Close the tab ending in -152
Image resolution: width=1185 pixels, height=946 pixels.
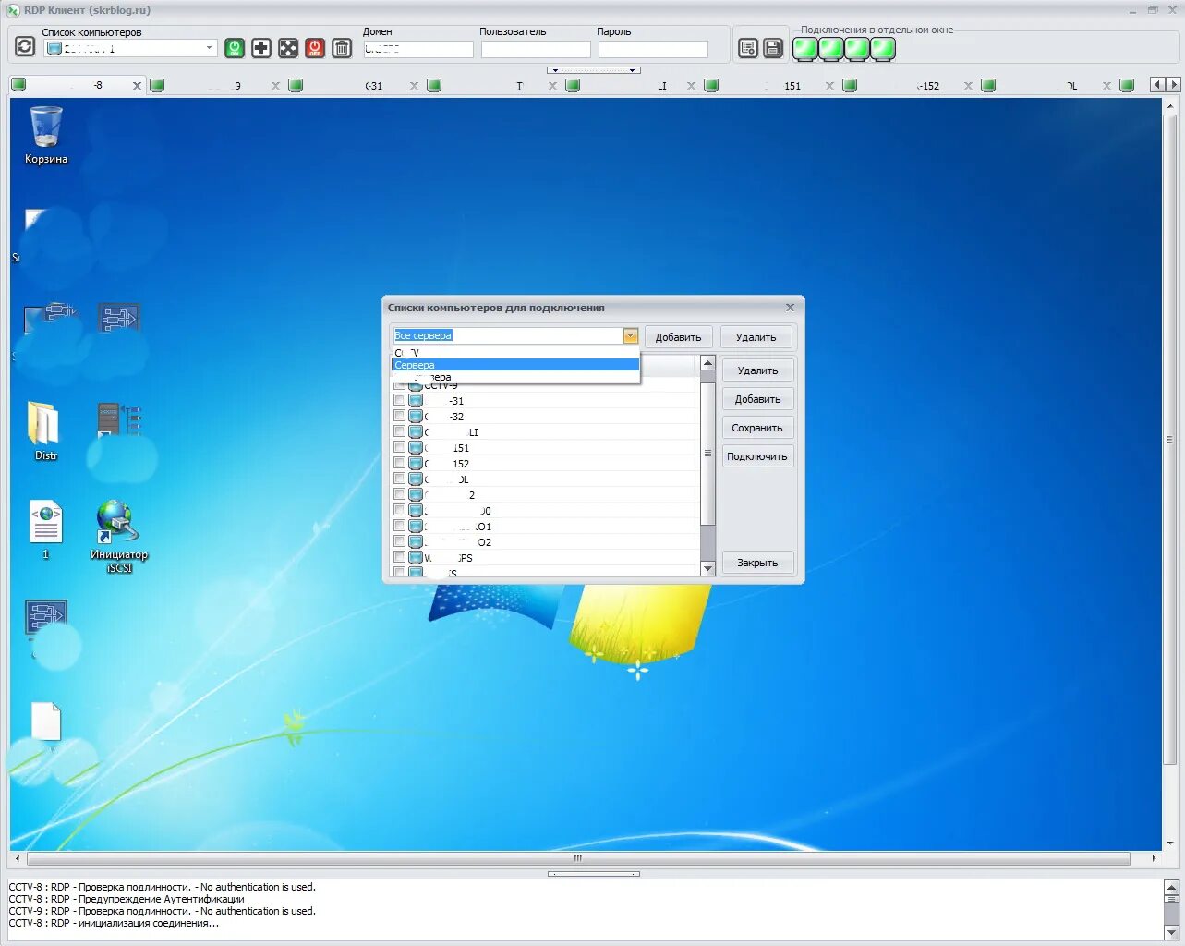[968, 85]
